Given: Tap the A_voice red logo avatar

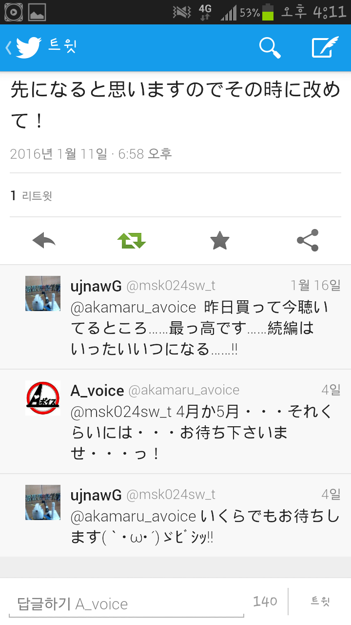Looking at the screenshot, I should click(x=43, y=398).
